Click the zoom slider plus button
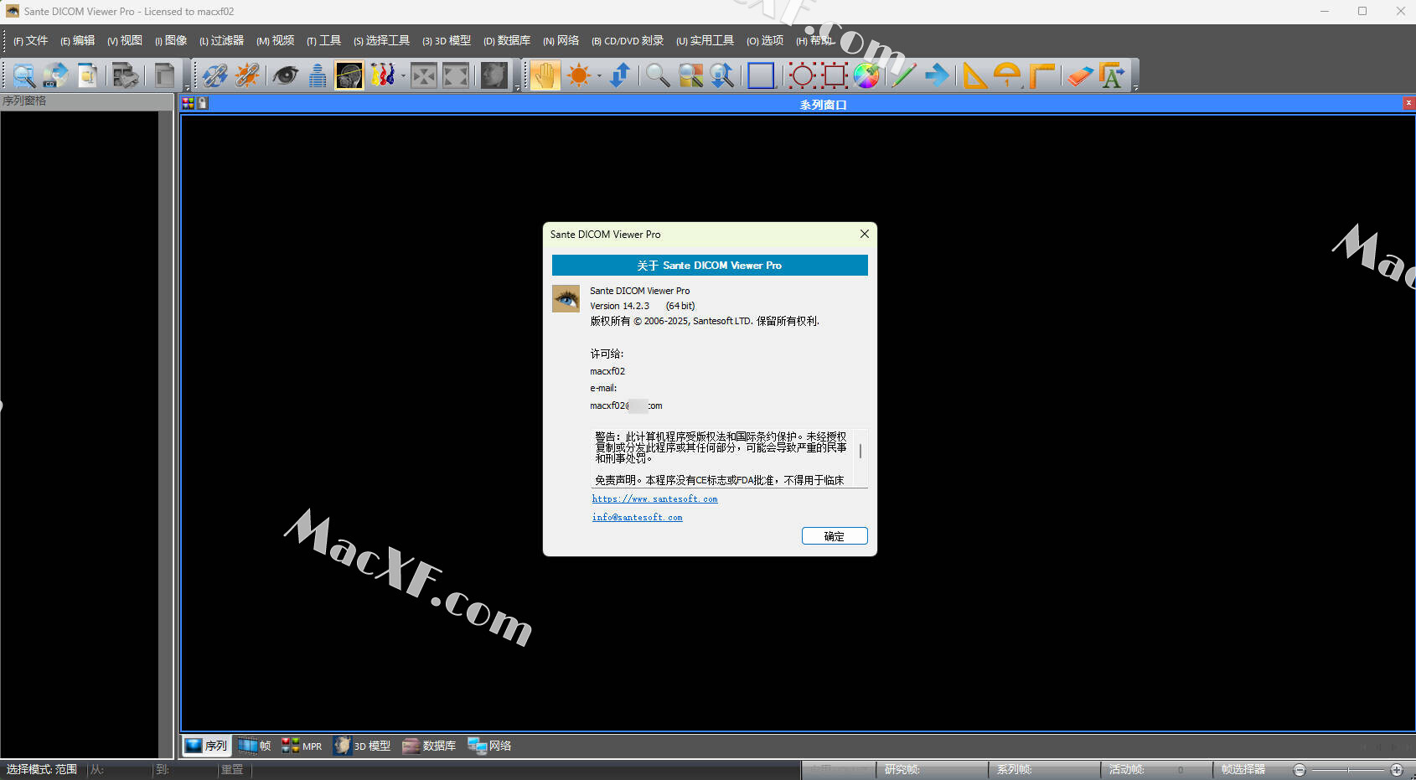Image resolution: width=1416 pixels, height=780 pixels. click(1397, 770)
